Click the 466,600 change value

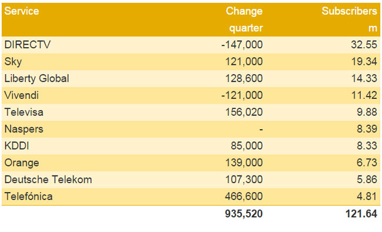244,197
